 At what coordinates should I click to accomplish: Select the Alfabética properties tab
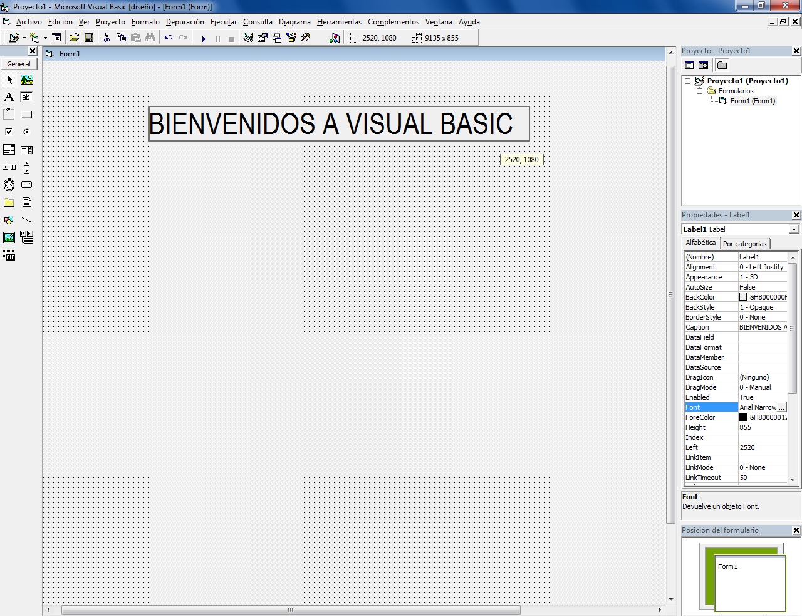(700, 243)
